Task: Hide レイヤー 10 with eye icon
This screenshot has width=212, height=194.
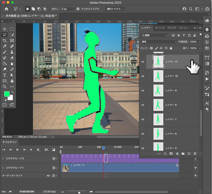Action: 143,76
